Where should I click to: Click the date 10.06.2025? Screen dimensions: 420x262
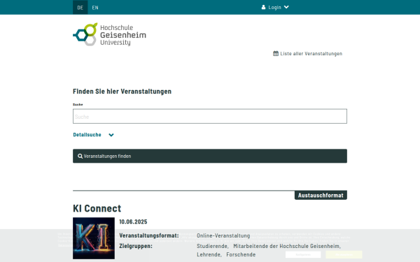133,221
